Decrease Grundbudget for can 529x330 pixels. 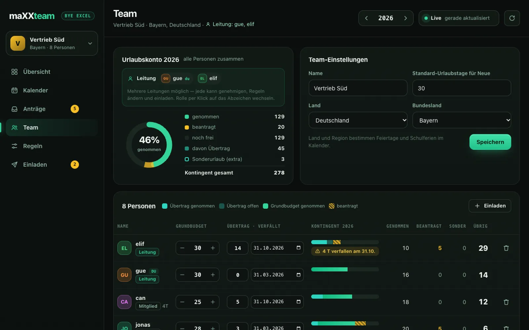click(182, 302)
